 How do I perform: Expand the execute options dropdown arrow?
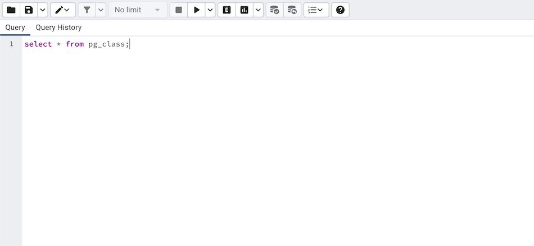(x=210, y=10)
